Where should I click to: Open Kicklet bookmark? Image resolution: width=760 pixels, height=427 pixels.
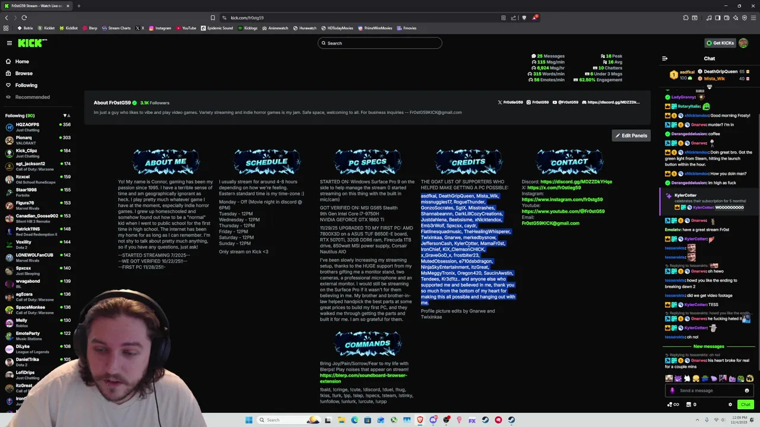46,28
